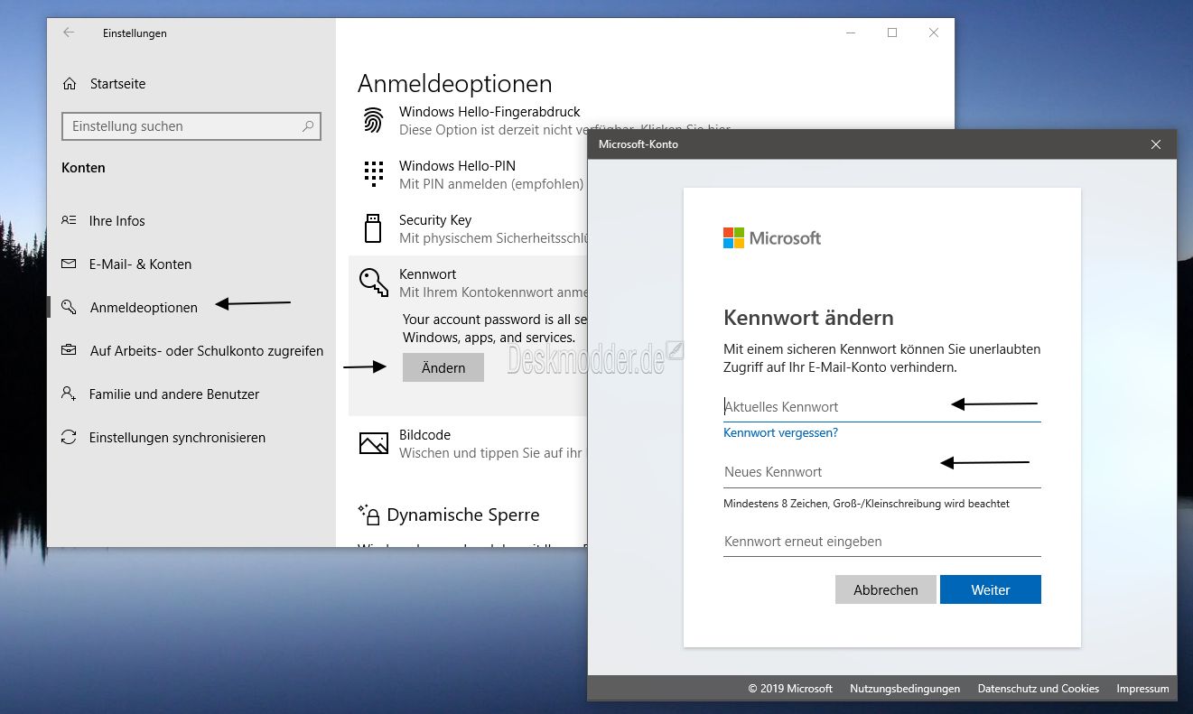Screen dimensions: 1193x714
Task: Click the Mindestens 8 Zeichen hint text
Action: click(x=866, y=504)
